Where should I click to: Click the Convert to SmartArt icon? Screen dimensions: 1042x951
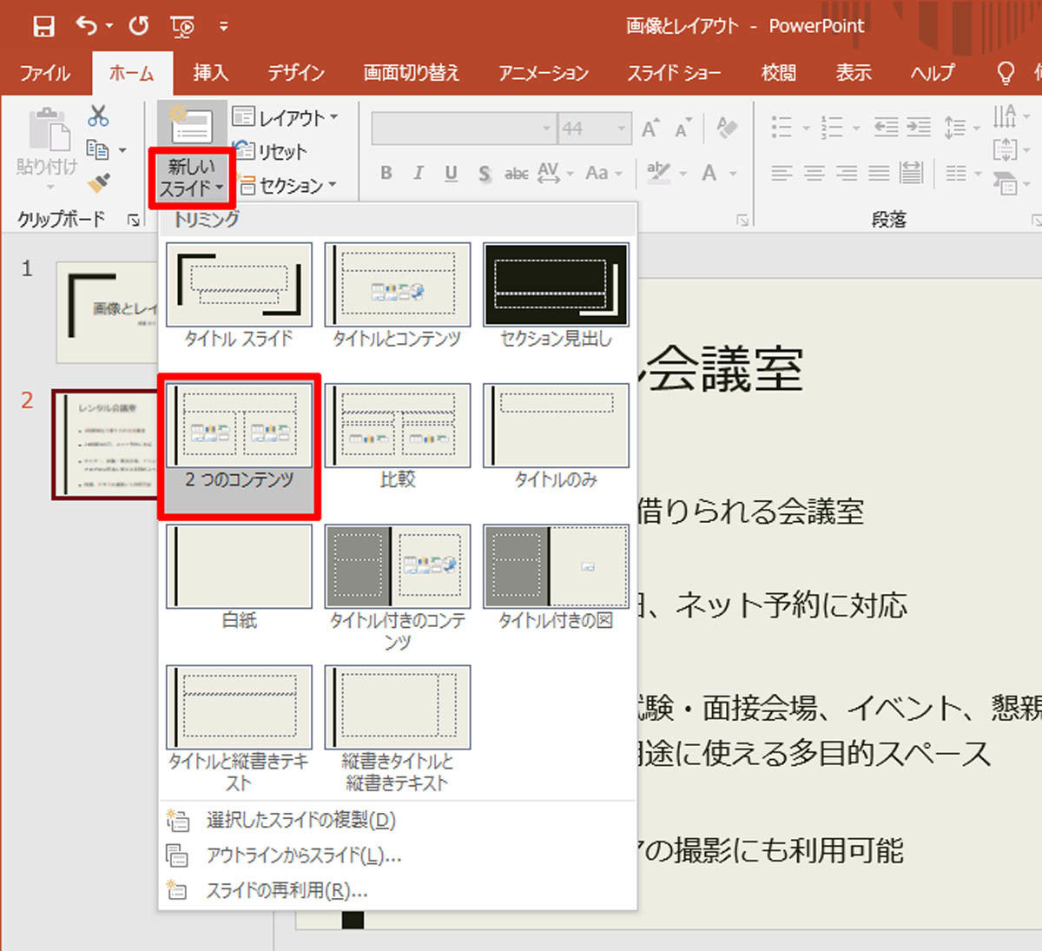pos(1005,183)
